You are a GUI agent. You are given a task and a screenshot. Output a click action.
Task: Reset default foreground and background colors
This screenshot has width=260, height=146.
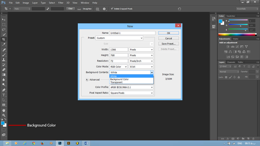click(x=2, y=119)
